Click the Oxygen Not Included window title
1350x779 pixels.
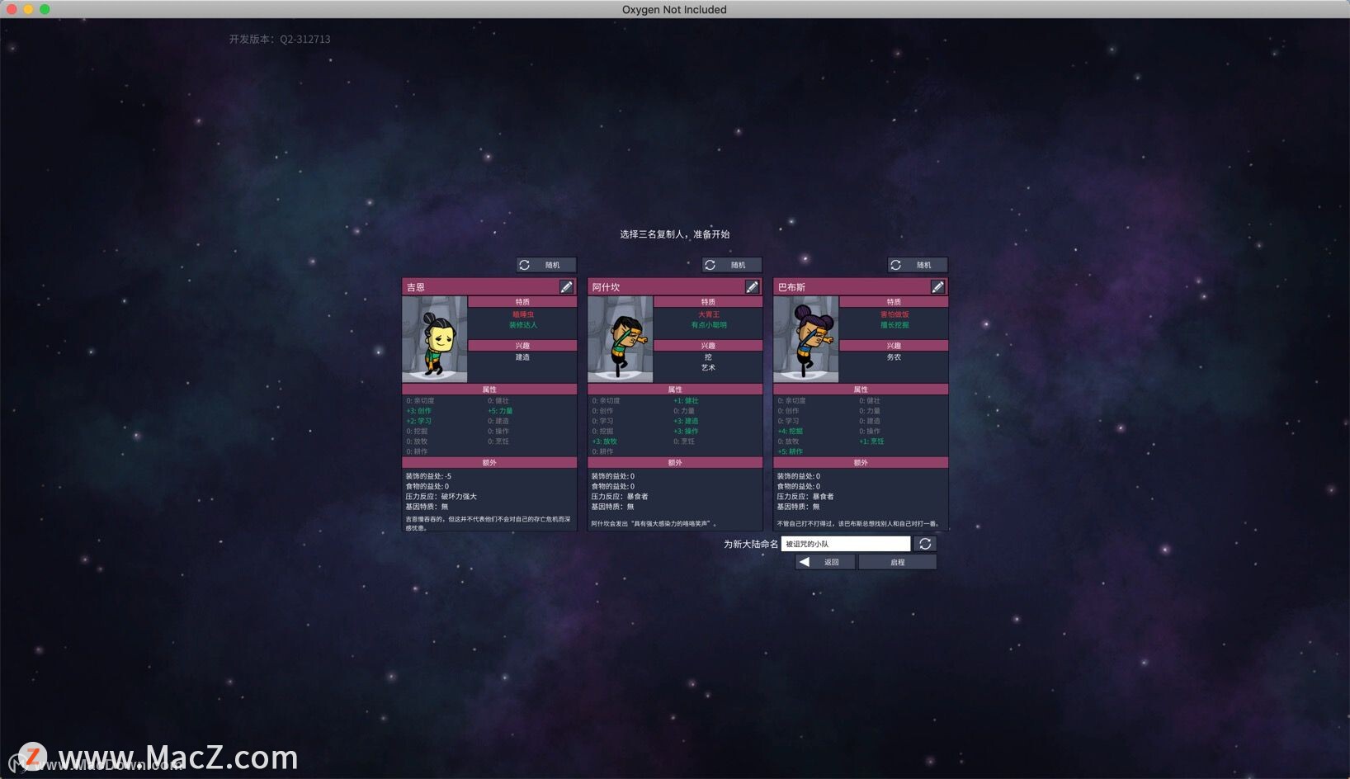pos(674,10)
